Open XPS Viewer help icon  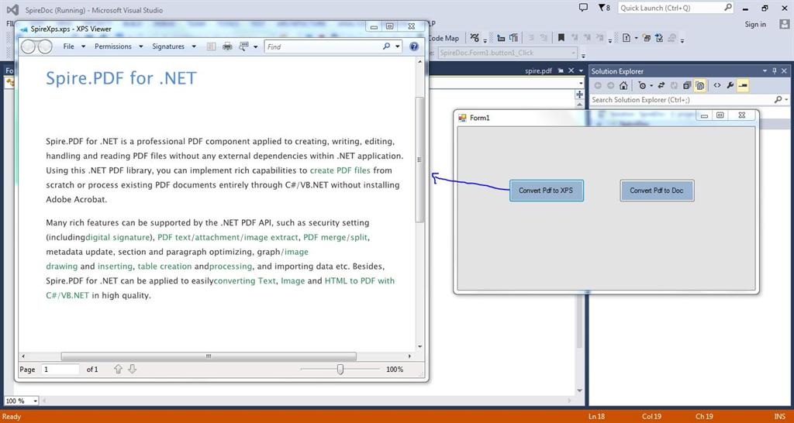coord(414,46)
